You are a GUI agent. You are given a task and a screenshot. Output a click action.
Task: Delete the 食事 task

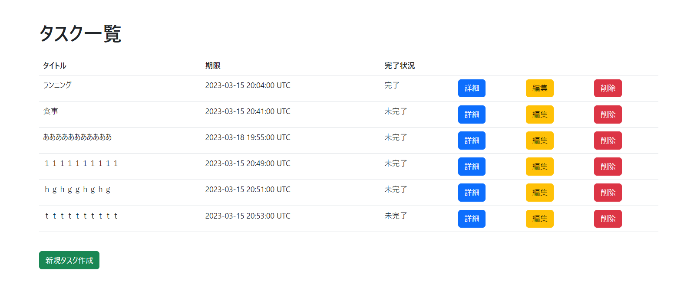point(608,114)
